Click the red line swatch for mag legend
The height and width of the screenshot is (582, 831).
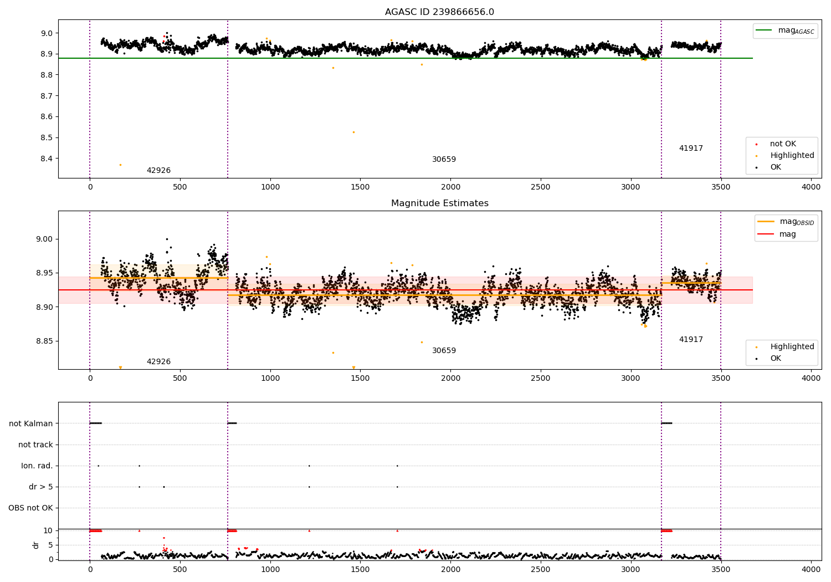766,234
